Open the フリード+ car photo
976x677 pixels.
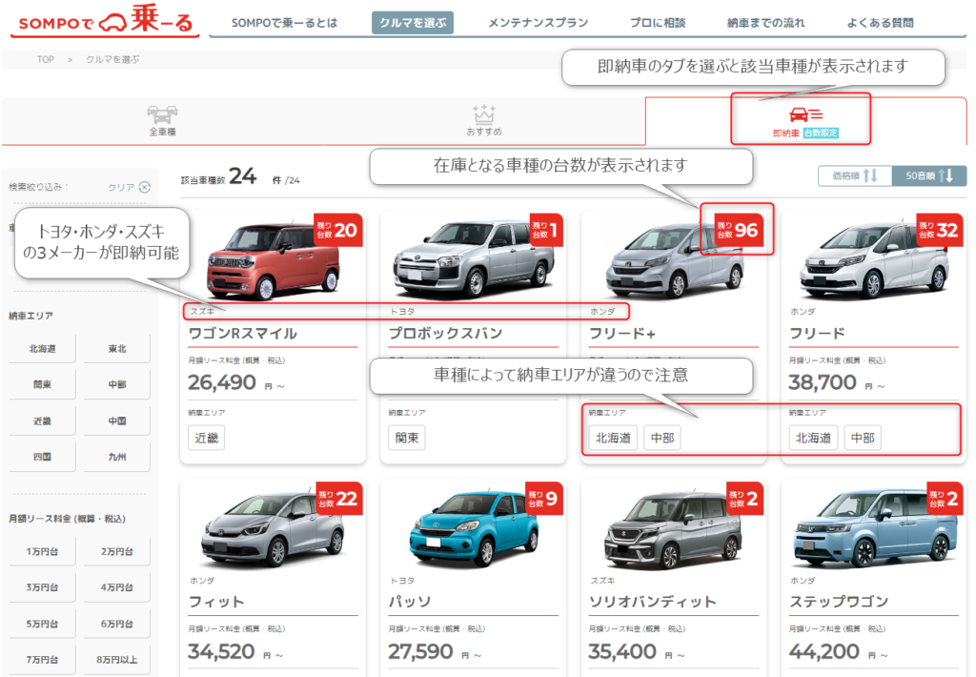coord(676,261)
